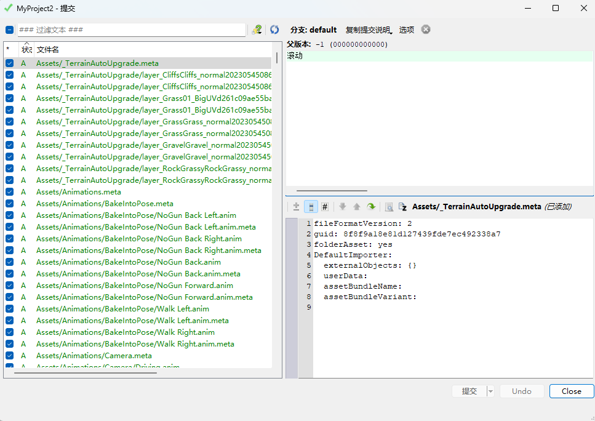Image resolution: width=595 pixels, height=421 pixels.
Task: Click the folderAsset: yes line
Action: coord(353,245)
